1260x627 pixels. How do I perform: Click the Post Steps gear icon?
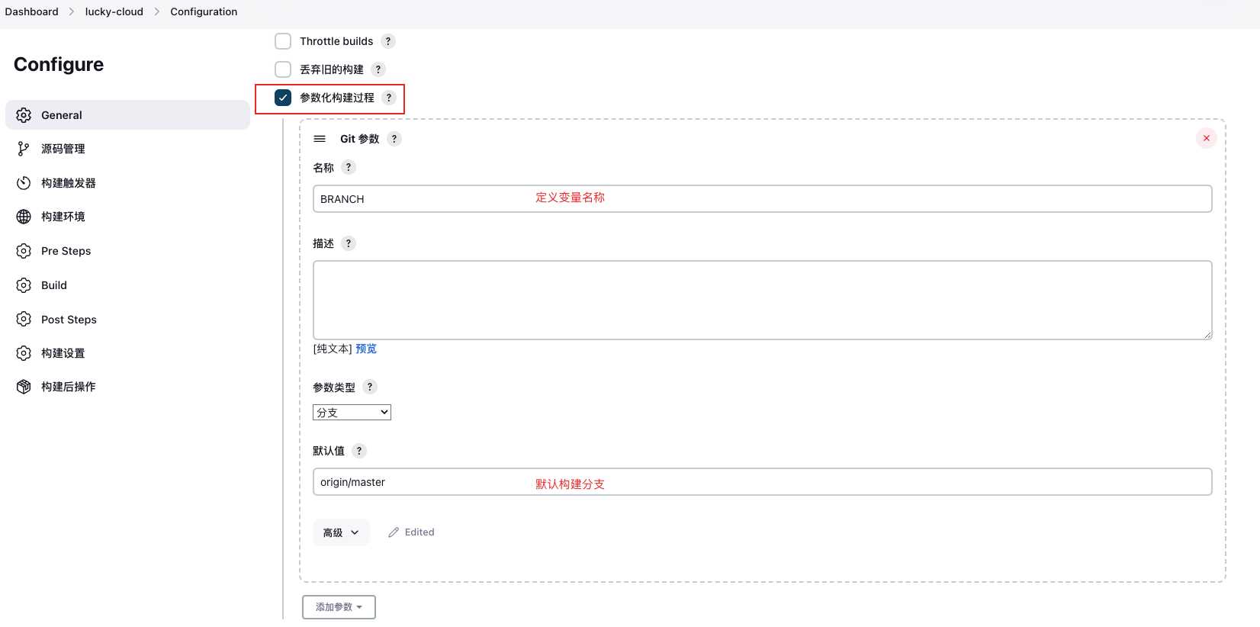click(x=24, y=319)
